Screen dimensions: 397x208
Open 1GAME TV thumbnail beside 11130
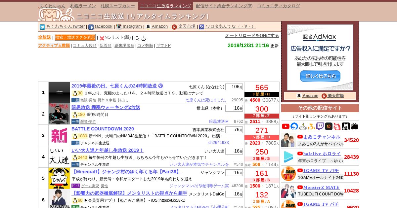click(x=288, y=174)
